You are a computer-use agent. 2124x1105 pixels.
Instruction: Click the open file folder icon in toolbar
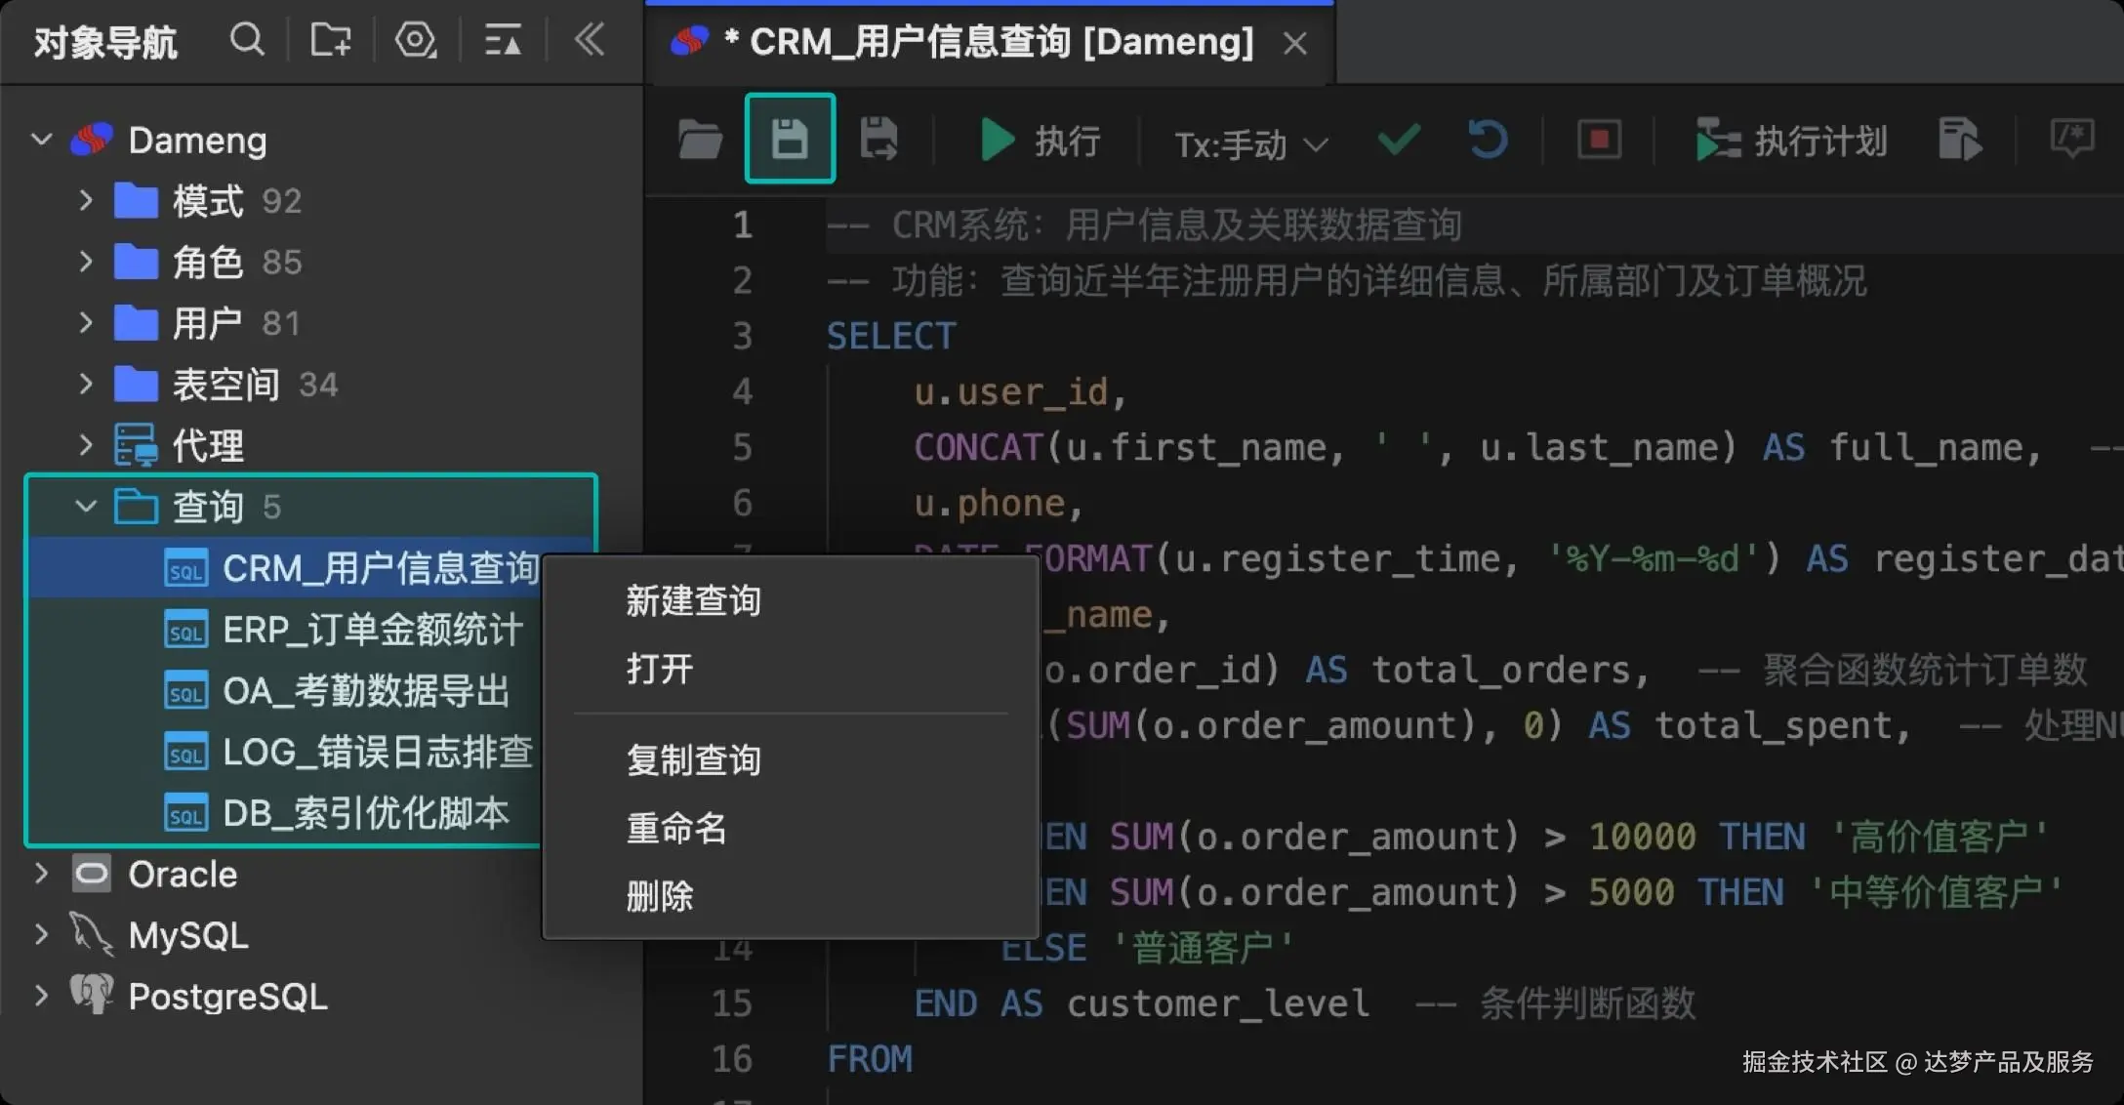coord(700,141)
